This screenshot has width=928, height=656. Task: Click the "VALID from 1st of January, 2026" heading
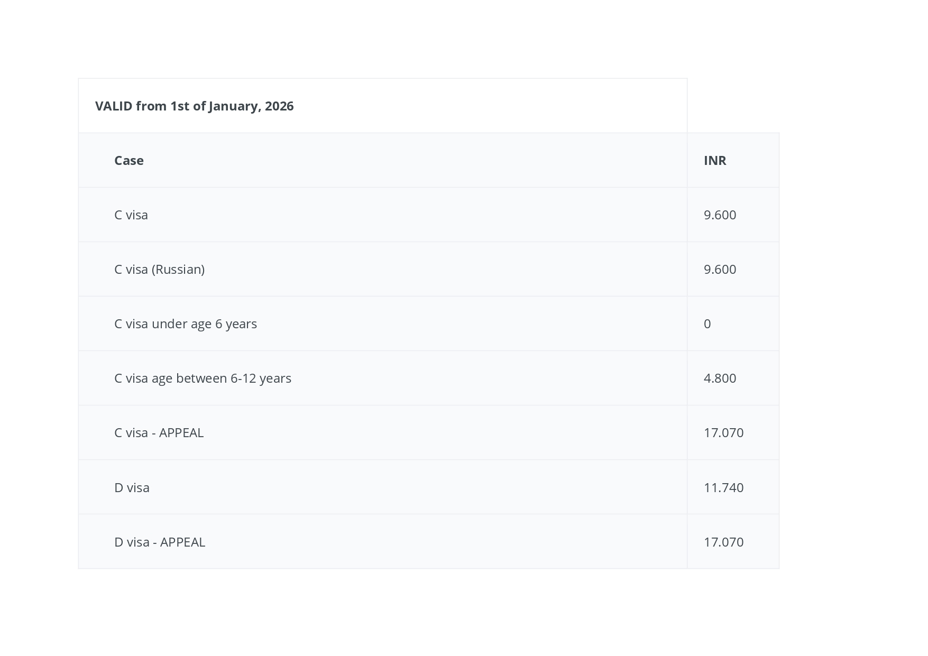(x=194, y=106)
